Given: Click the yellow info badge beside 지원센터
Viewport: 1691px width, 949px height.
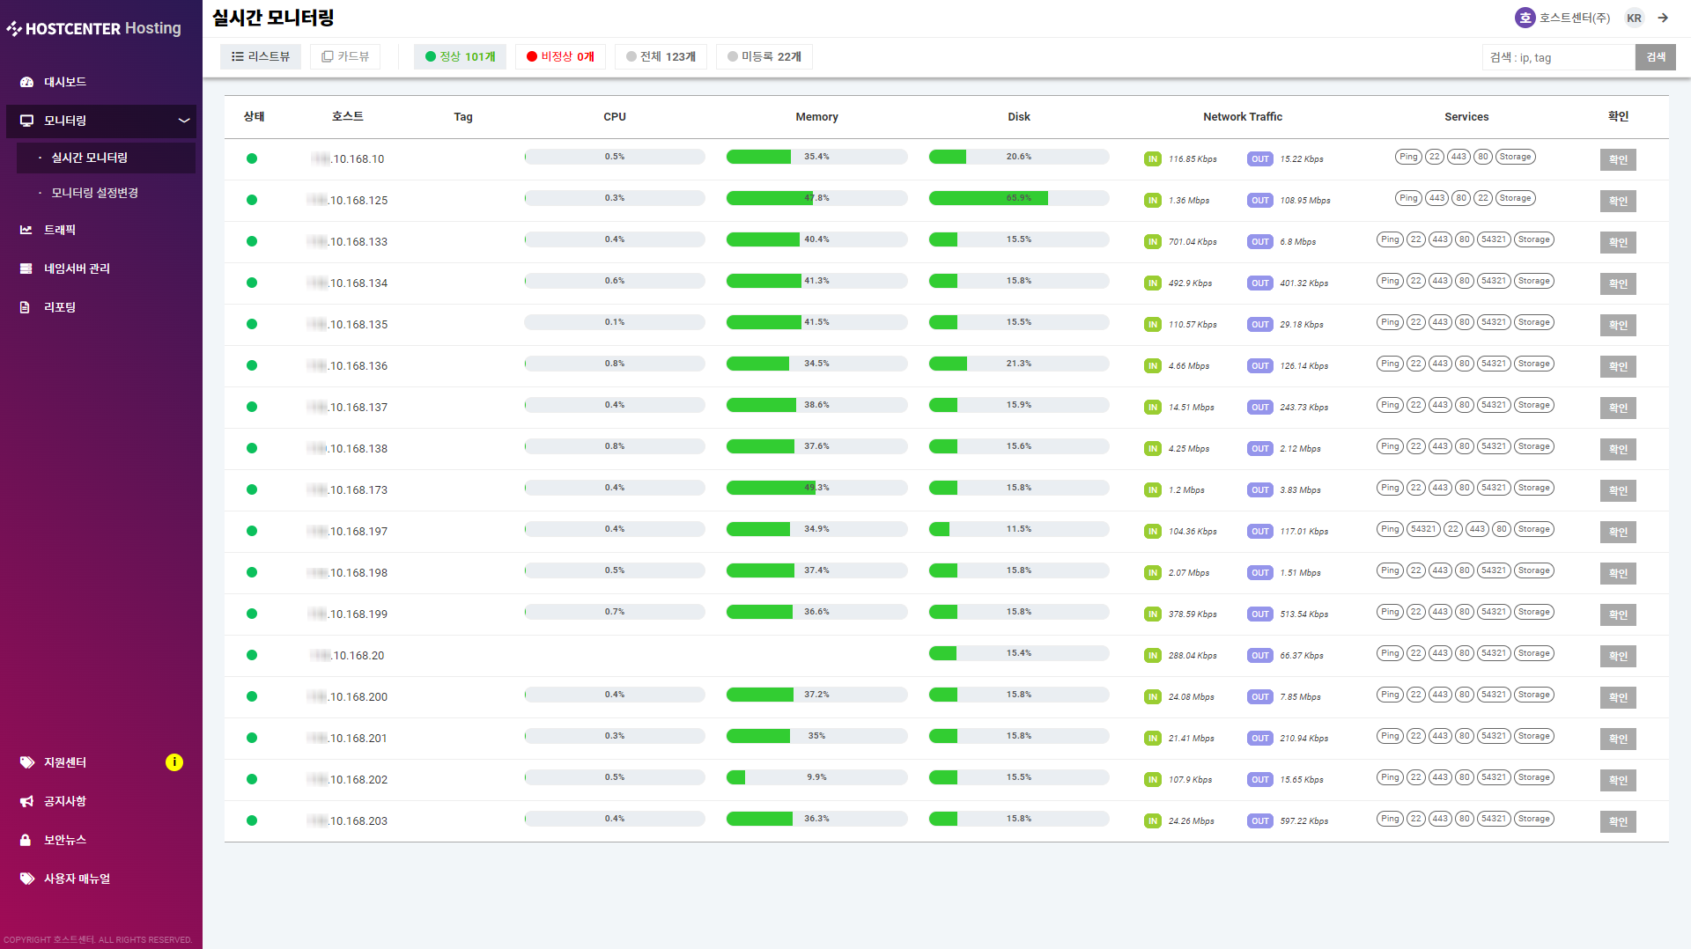Looking at the screenshot, I should pyautogui.click(x=174, y=762).
